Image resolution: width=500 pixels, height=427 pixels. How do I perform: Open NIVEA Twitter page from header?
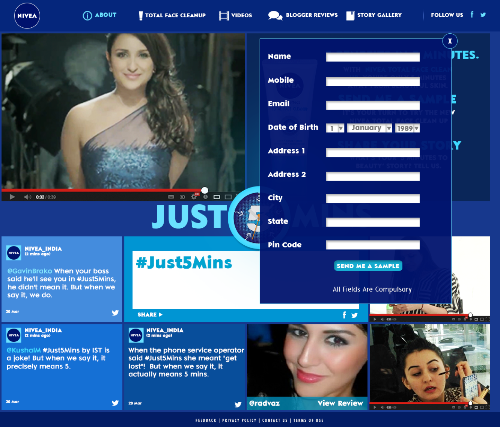point(483,15)
